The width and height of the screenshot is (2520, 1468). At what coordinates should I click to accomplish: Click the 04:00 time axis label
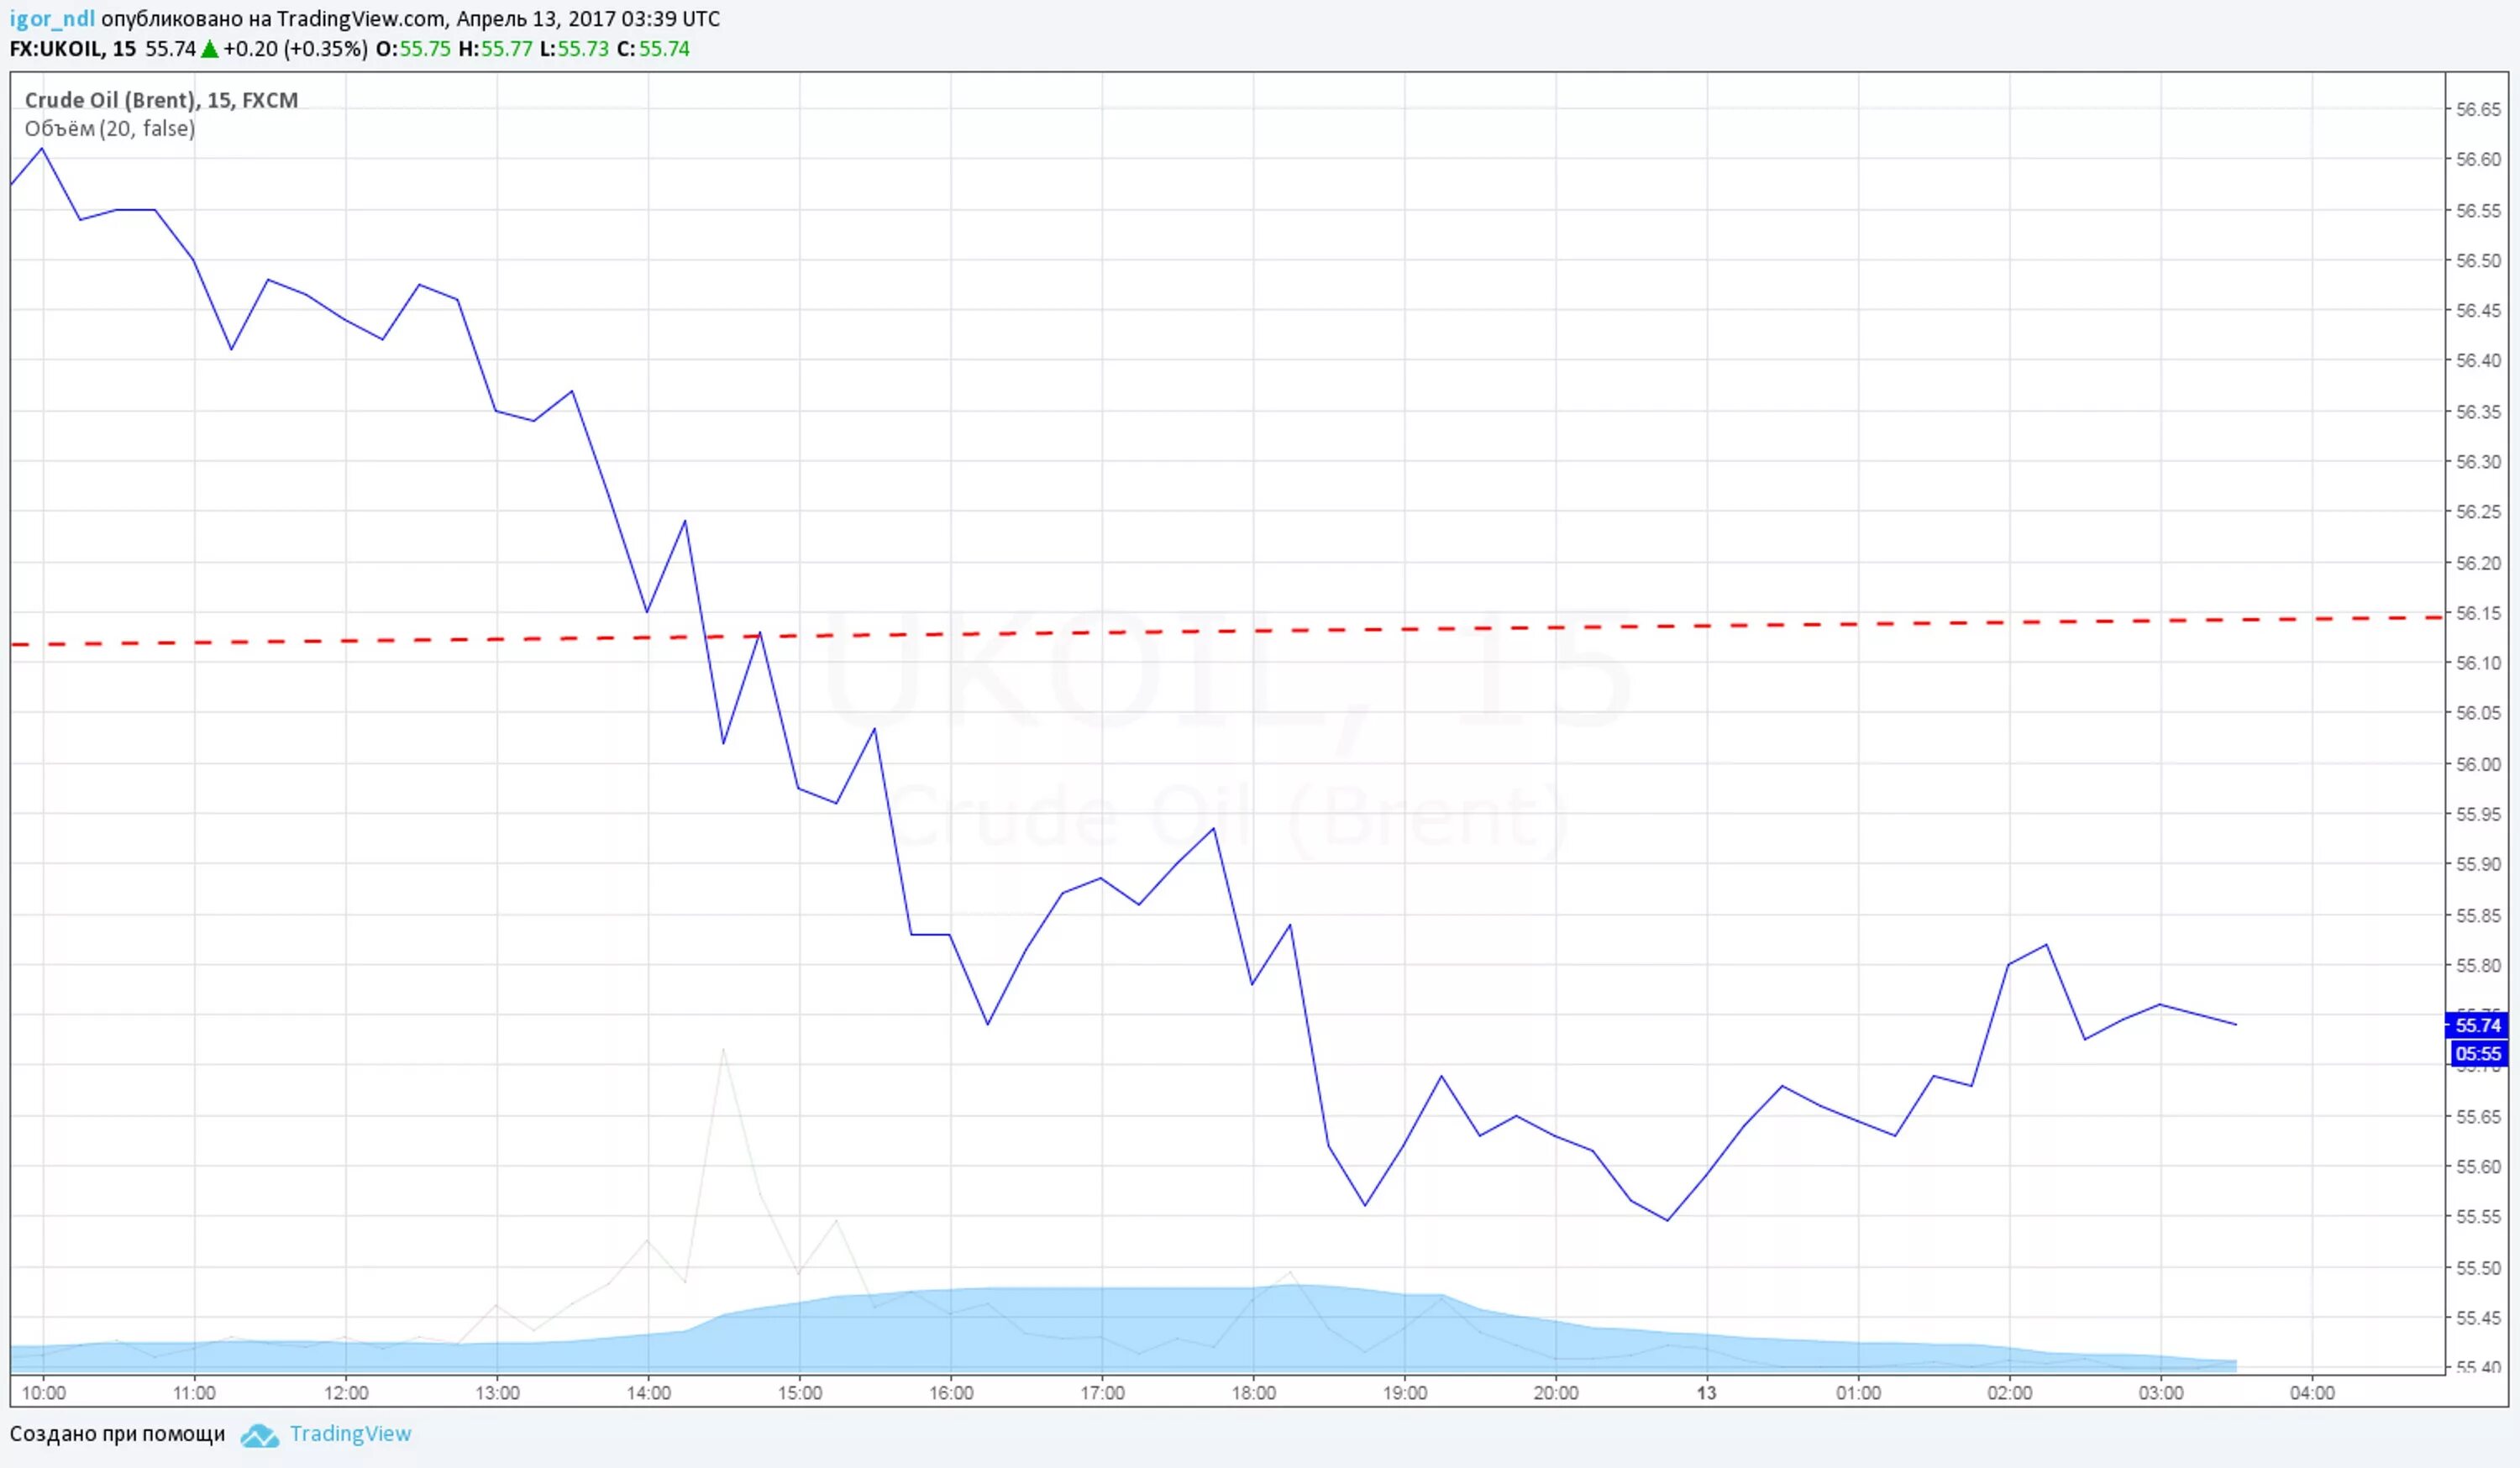[2312, 1393]
